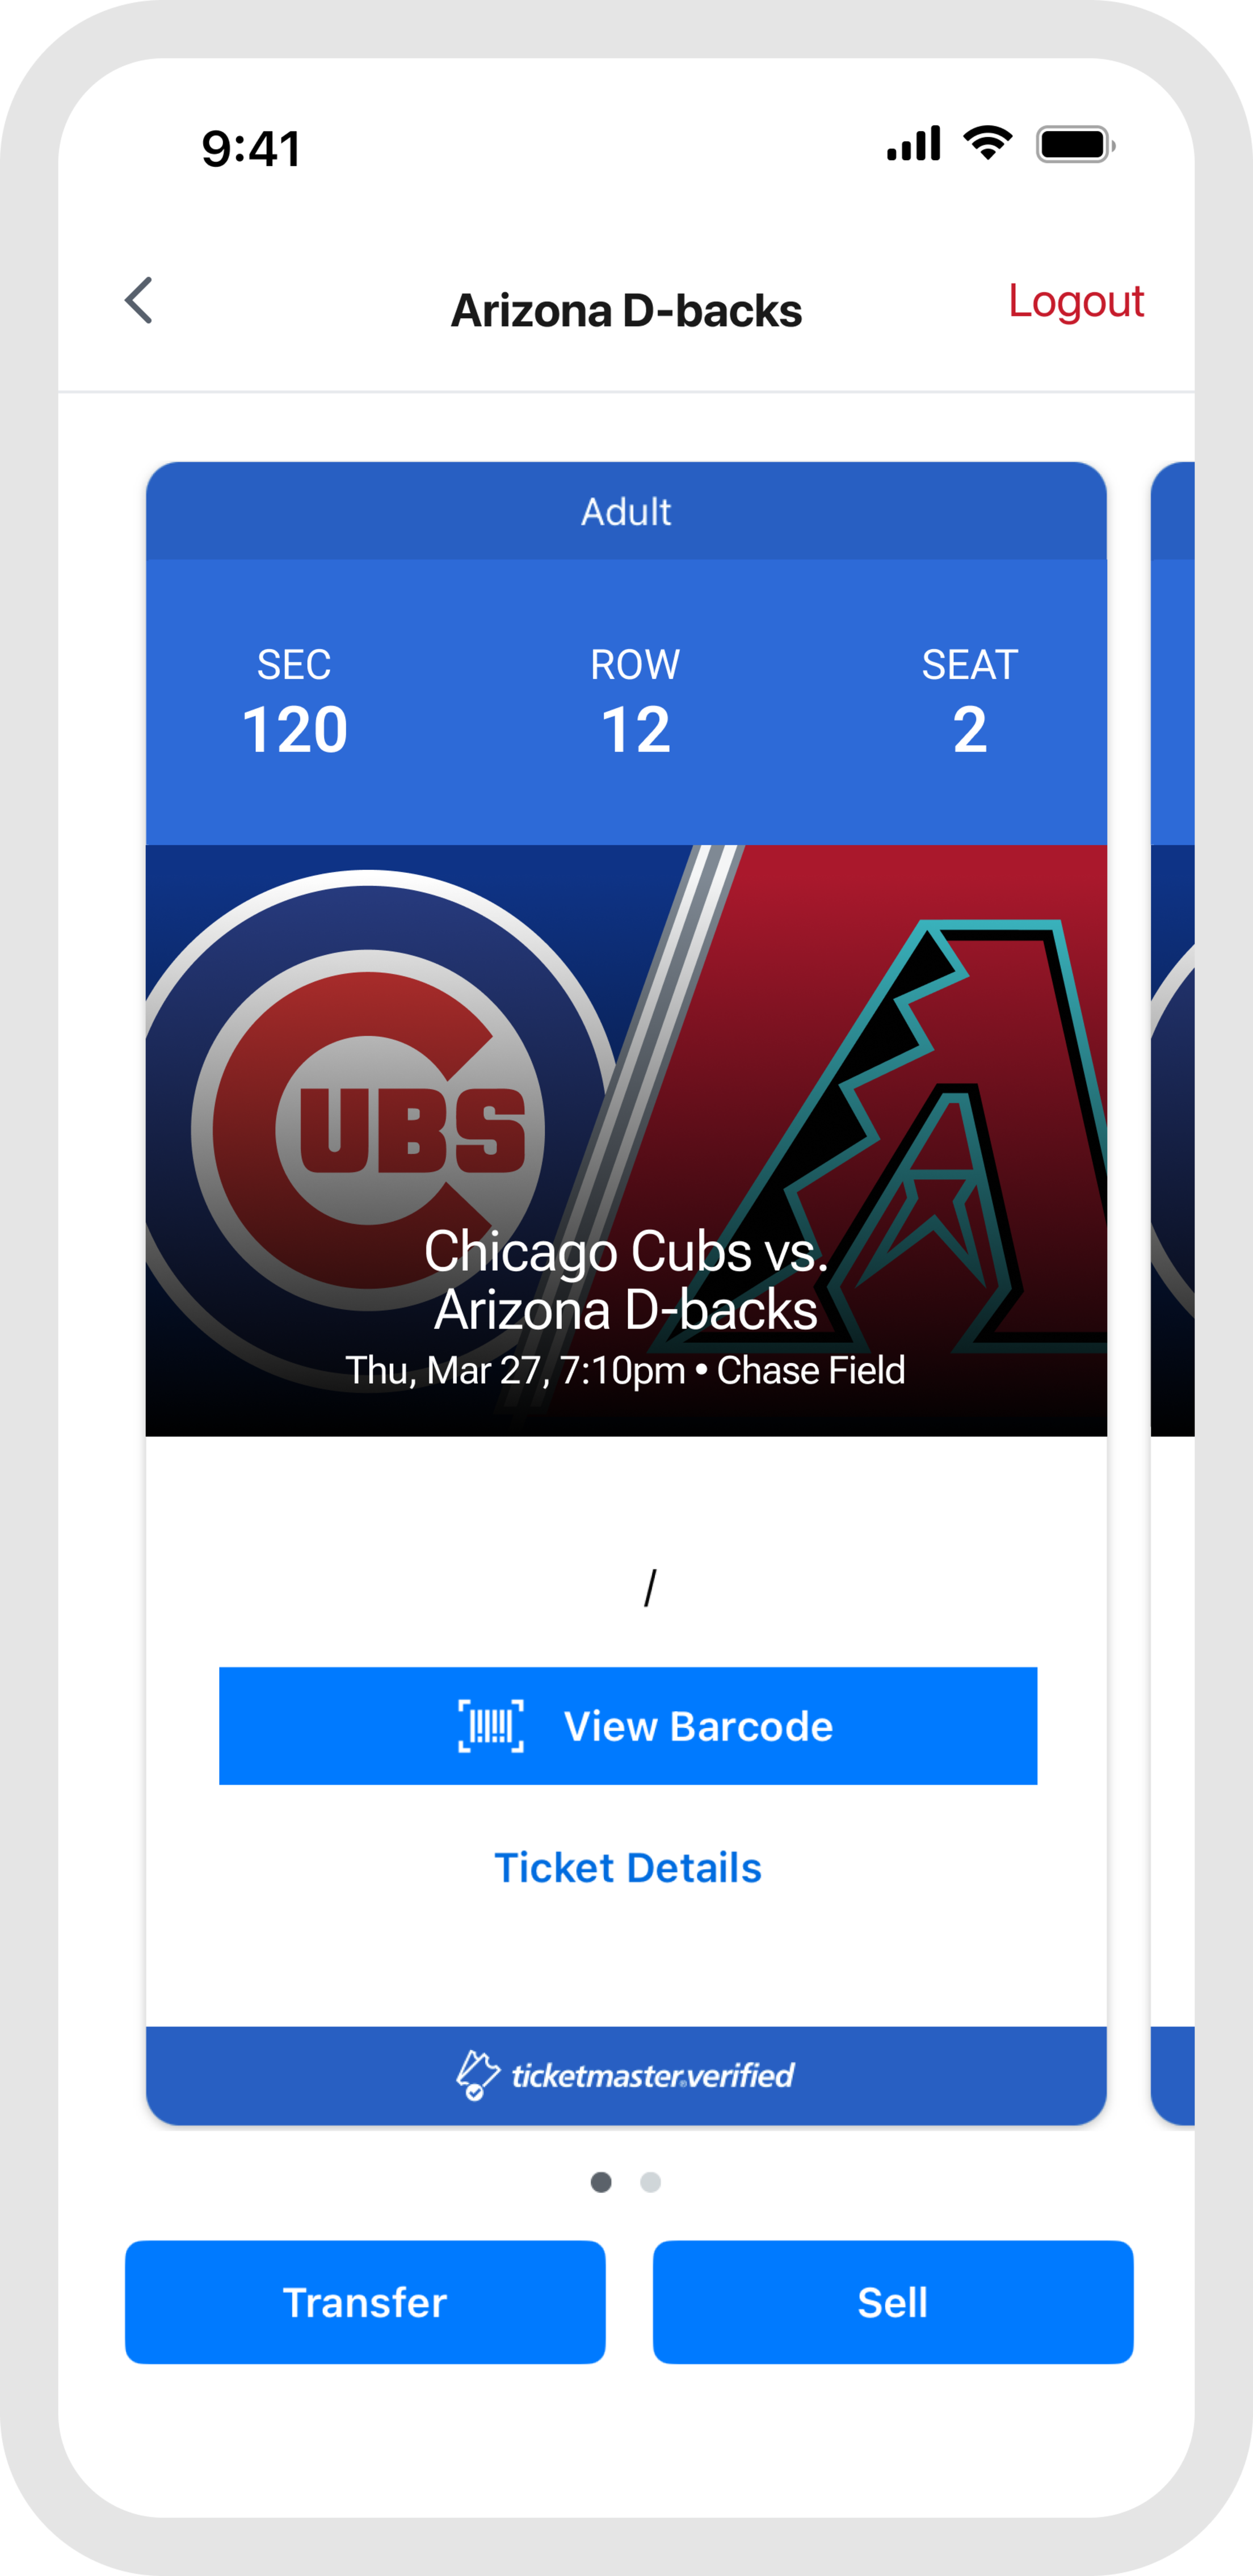Select the first page indicator dot
The width and height of the screenshot is (1253, 2576).
point(601,2182)
